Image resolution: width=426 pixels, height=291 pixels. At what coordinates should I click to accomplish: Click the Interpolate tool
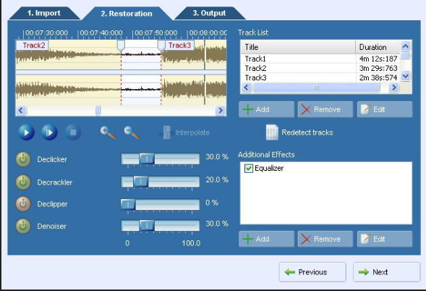[x=184, y=132]
